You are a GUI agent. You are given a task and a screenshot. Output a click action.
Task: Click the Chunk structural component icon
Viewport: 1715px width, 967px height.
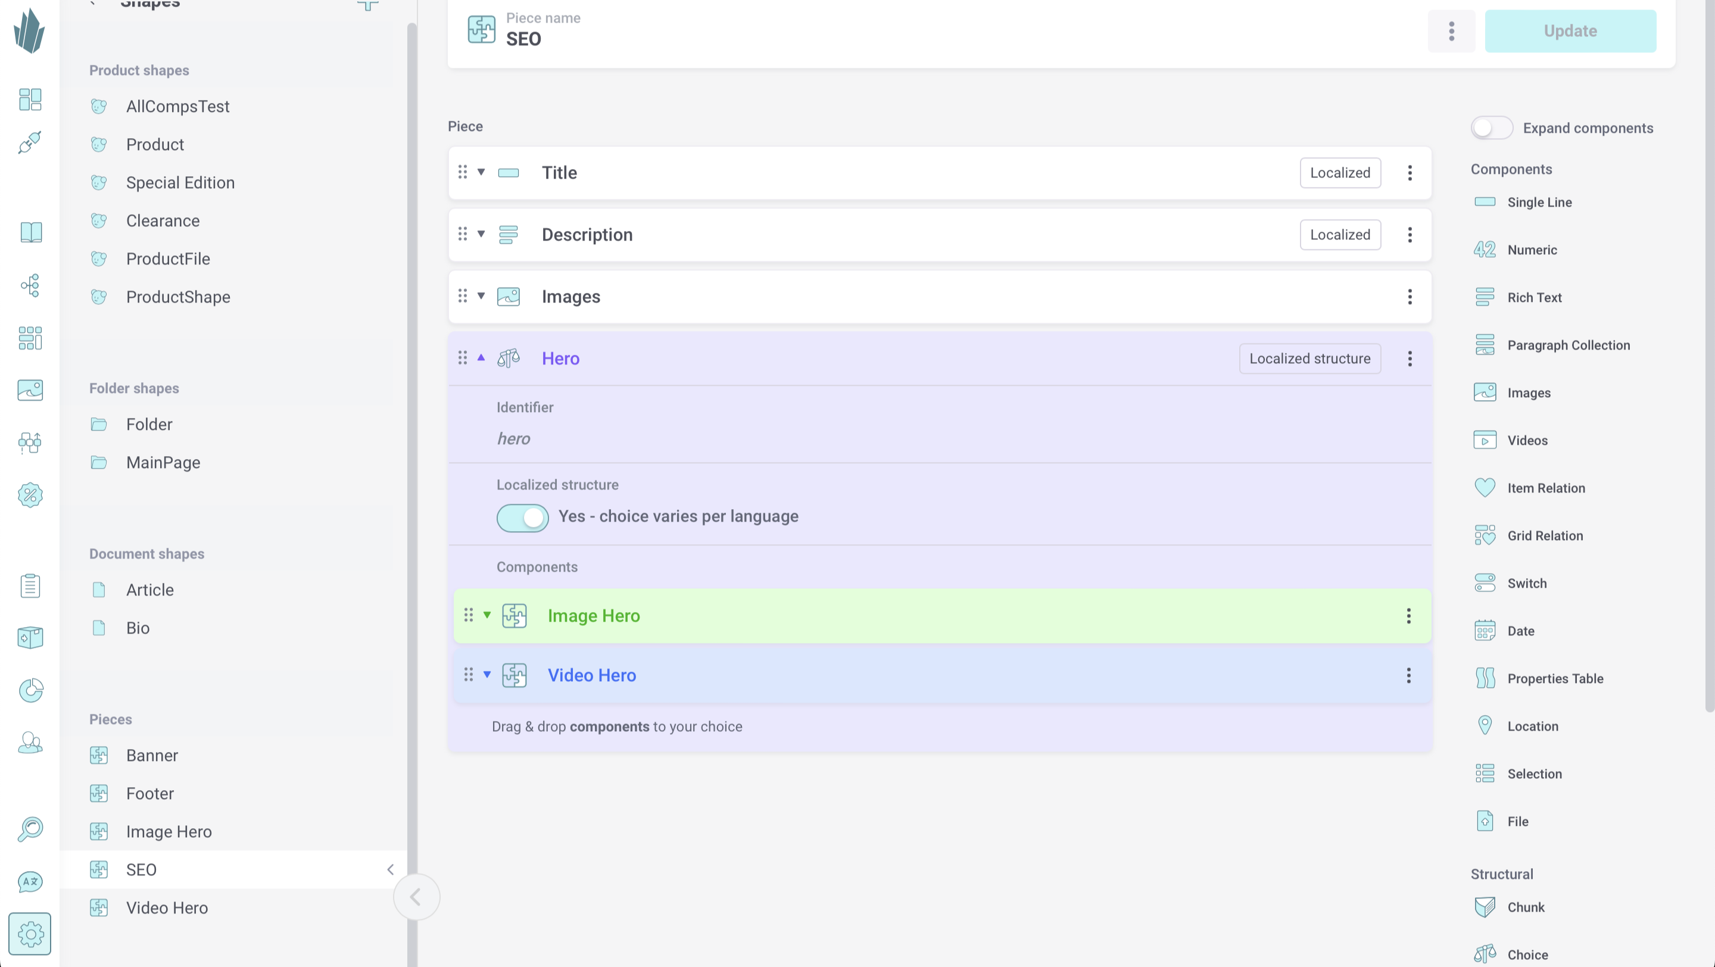(1485, 907)
